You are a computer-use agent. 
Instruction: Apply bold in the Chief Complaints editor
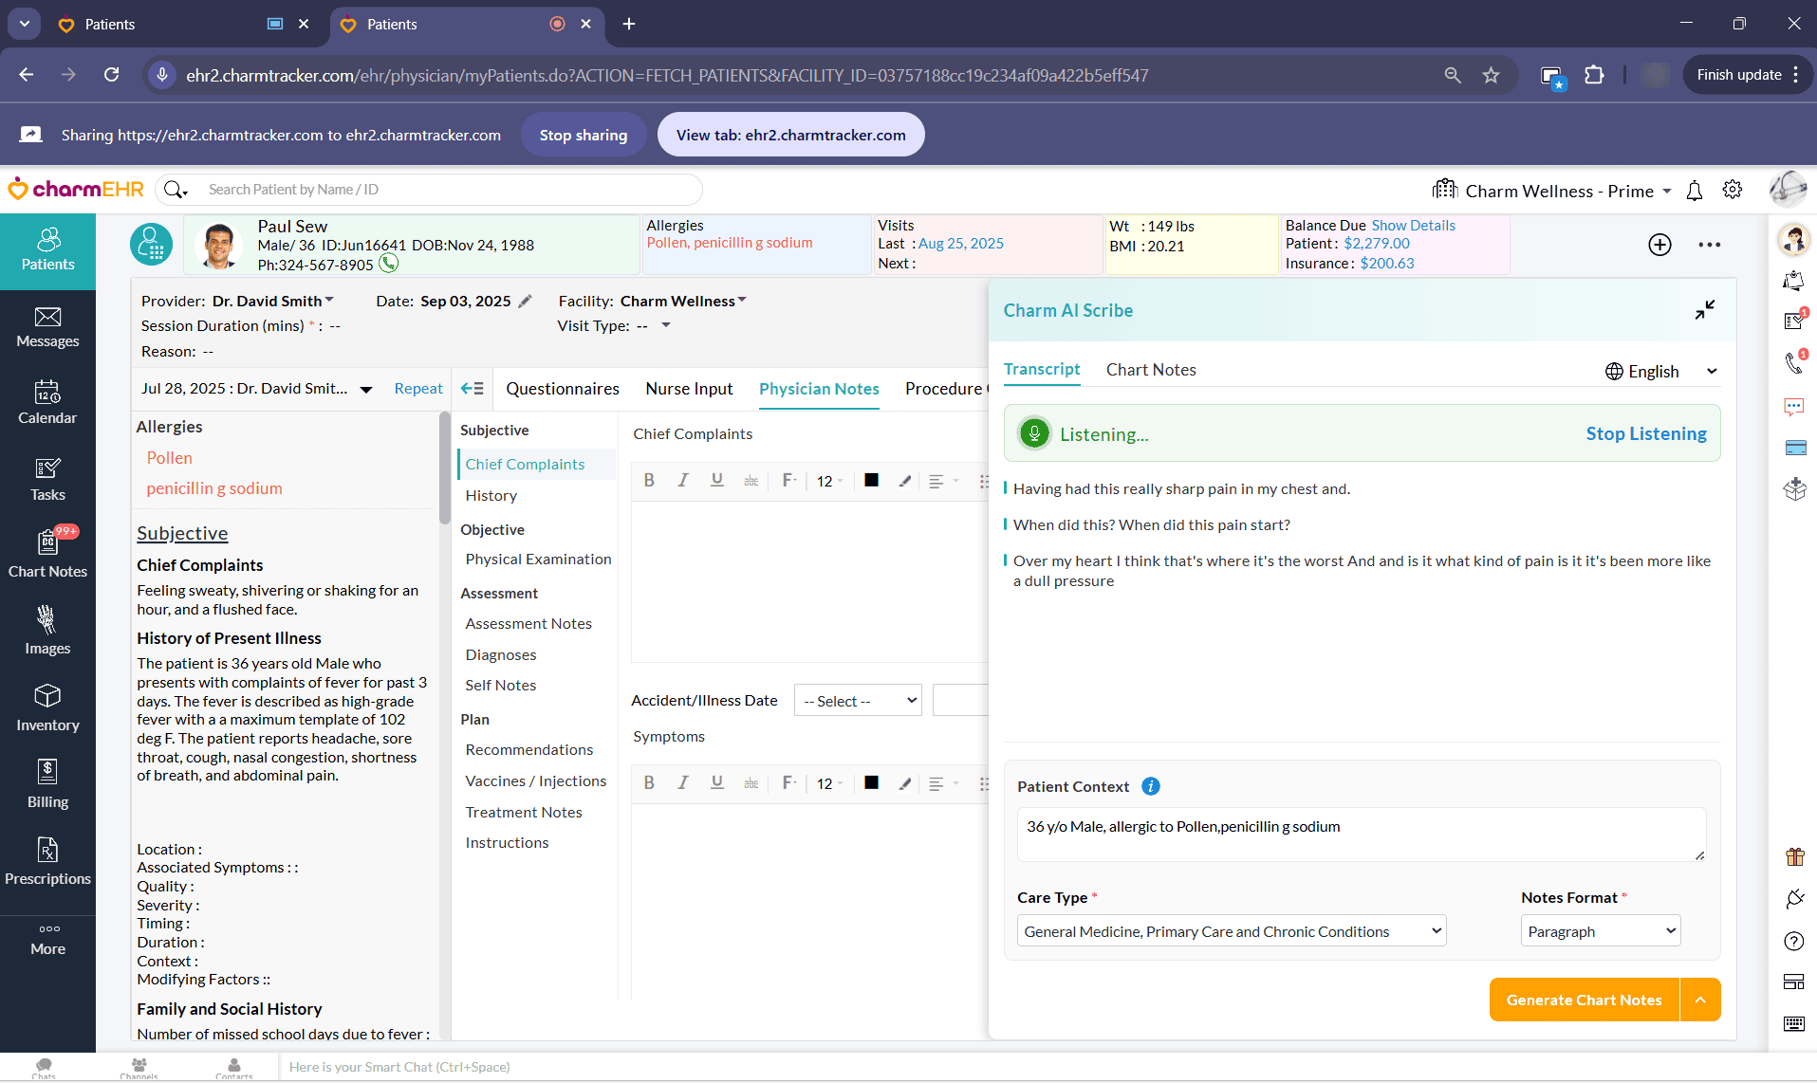[649, 481]
